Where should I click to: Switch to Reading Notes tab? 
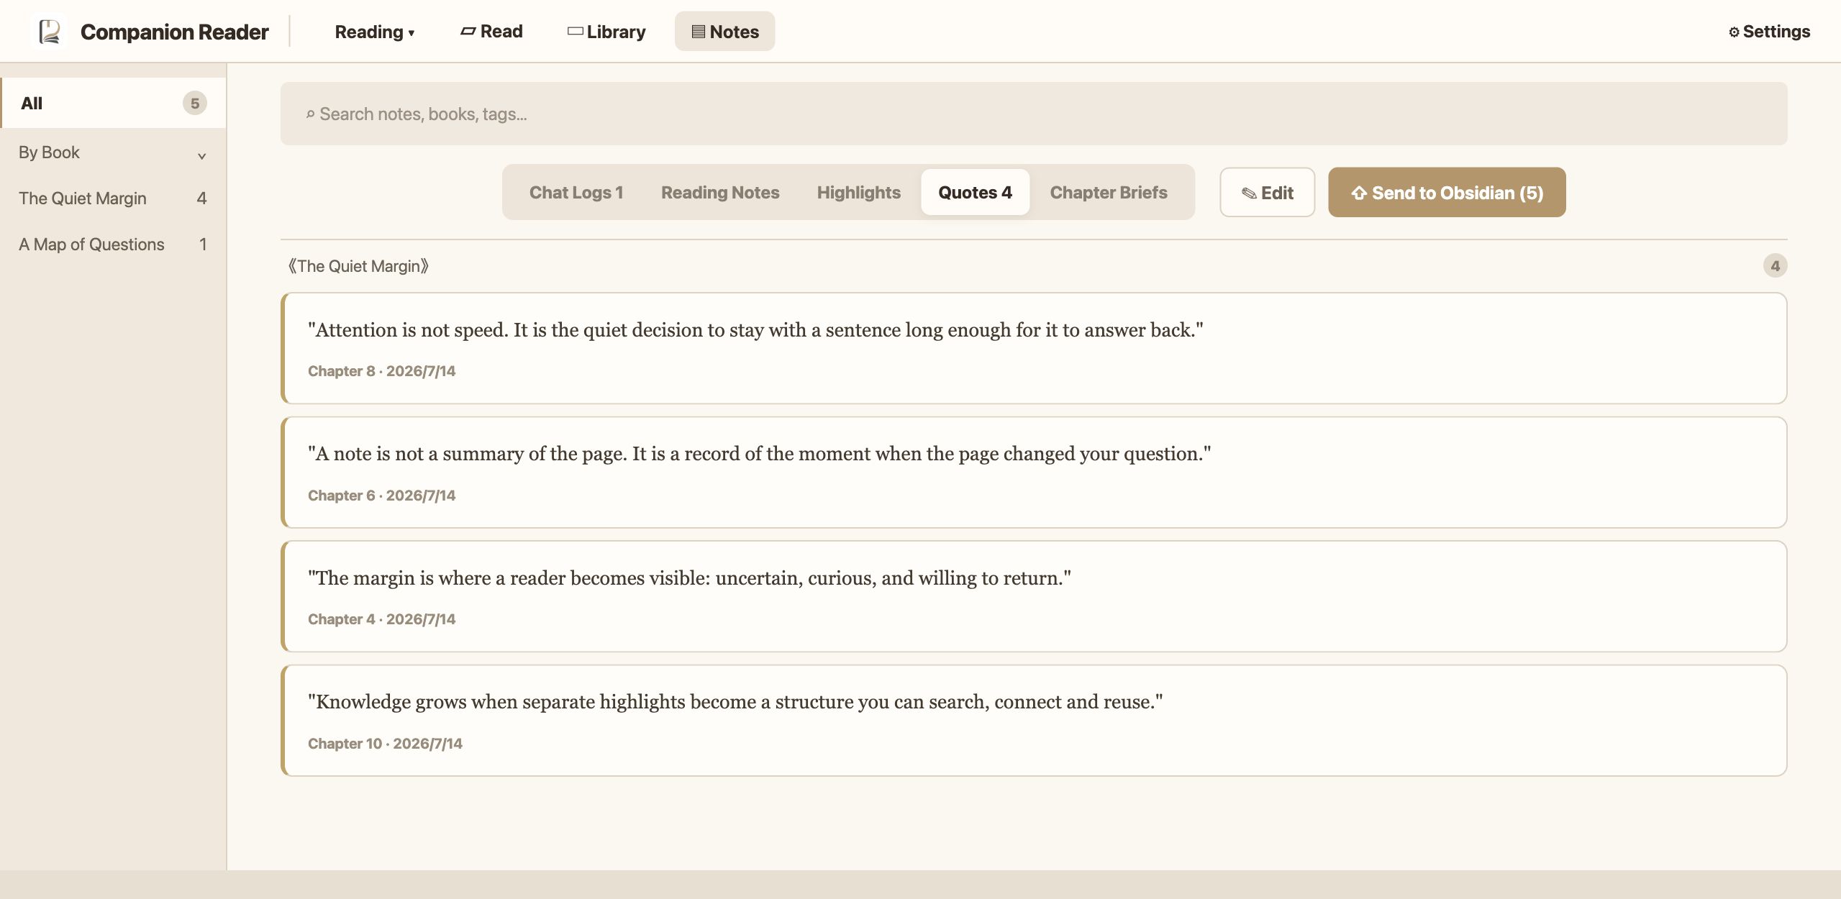720,193
